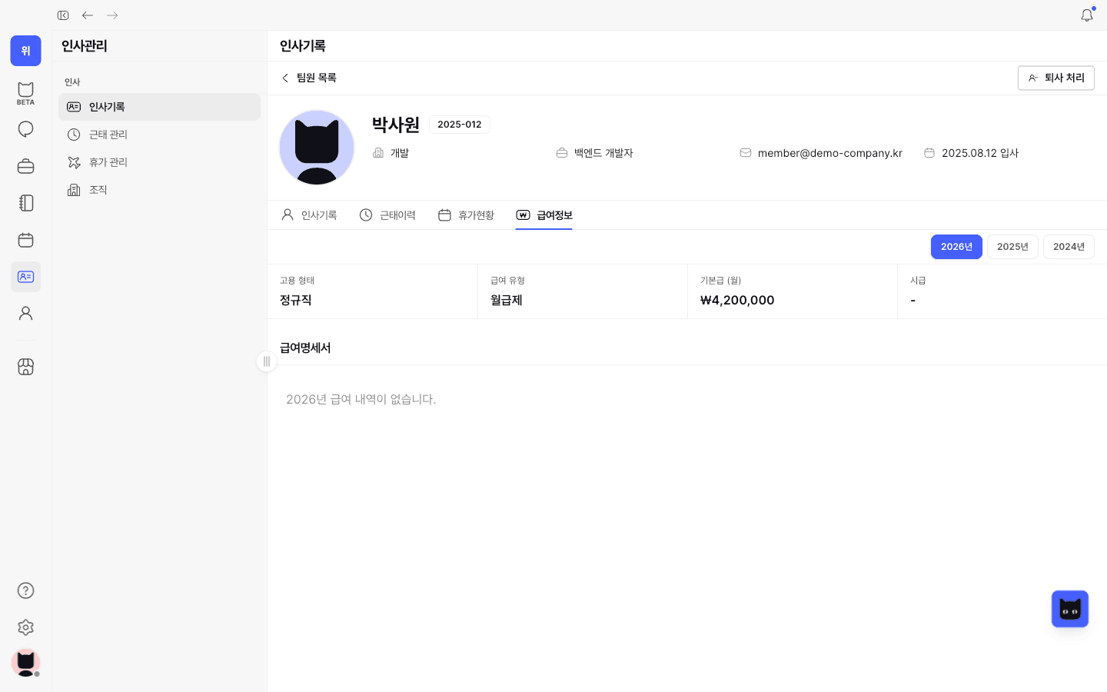Click the sidebar resize handle
This screenshot has width=1107, height=692.
pos(267,361)
